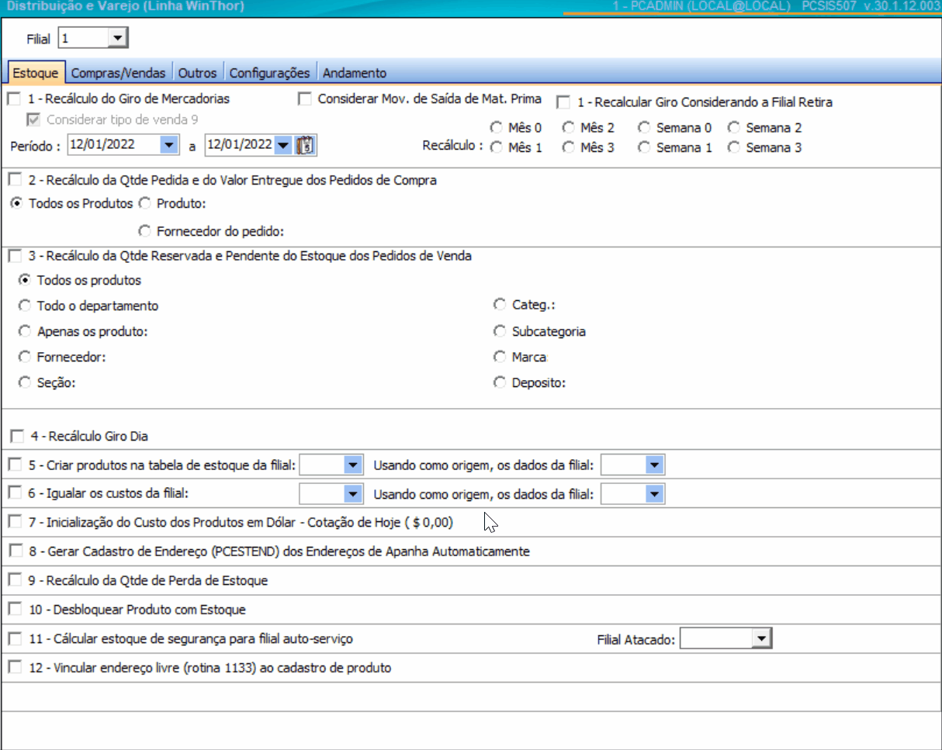The height and width of the screenshot is (750, 942).
Task: Select the Mês 1 recálculo option
Action: (x=496, y=147)
